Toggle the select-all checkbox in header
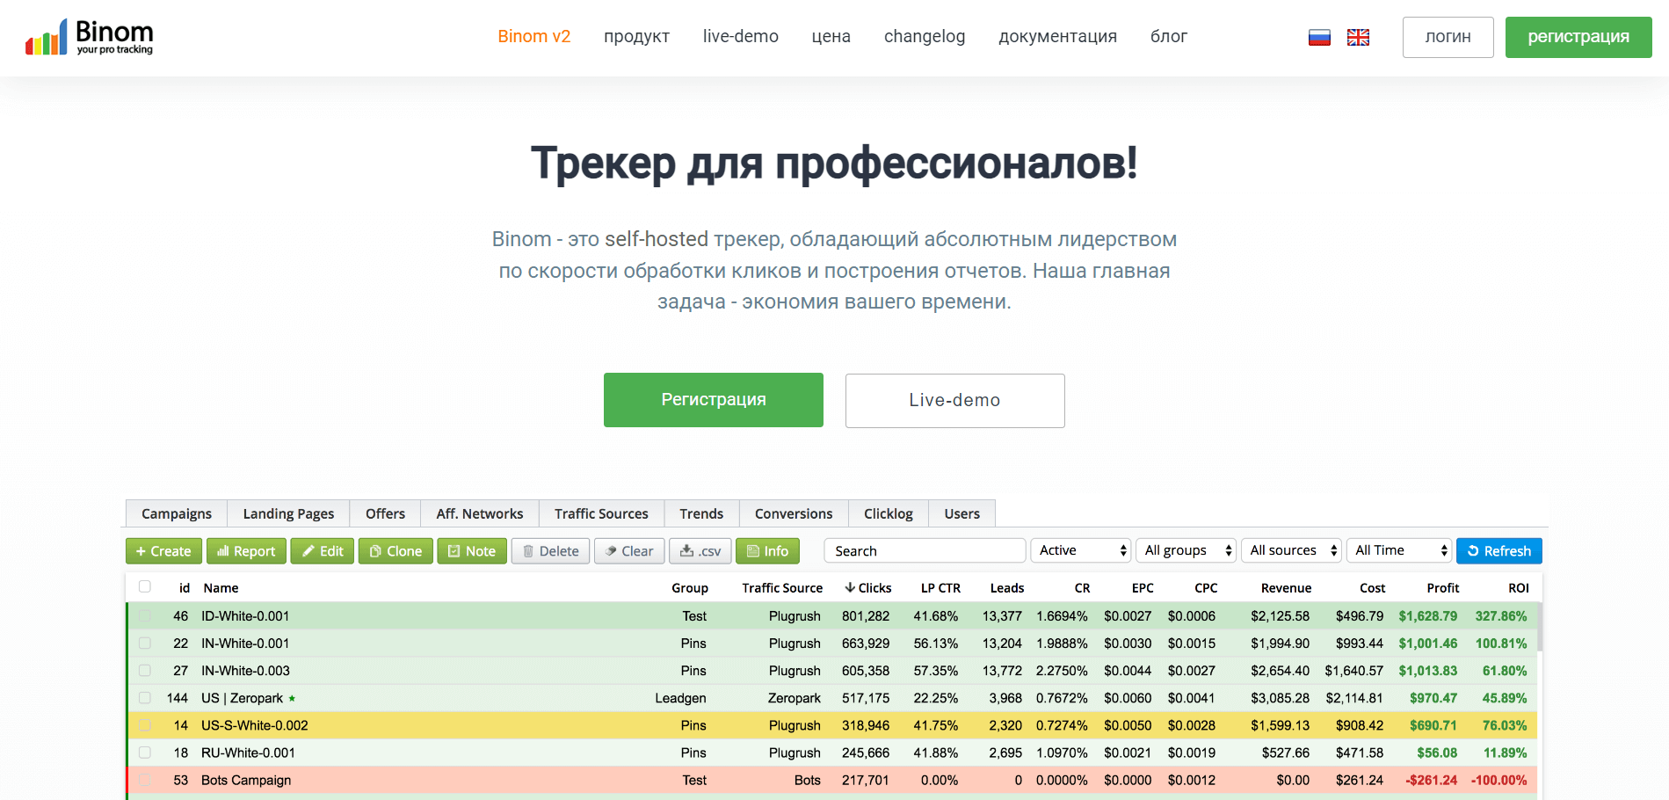1669x800 pixels. pos(144,586)
